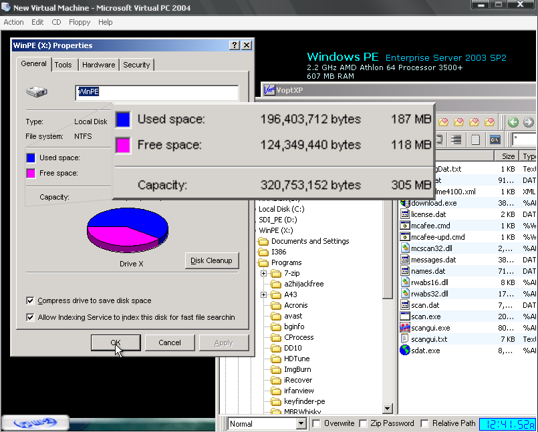Open the Virtual PC Help menu
This screenshot has height=432, width=538.
tap(106, 22)
